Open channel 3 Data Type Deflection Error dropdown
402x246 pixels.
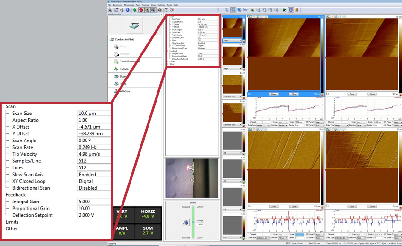pyautogui.click(x=263, y=238)
